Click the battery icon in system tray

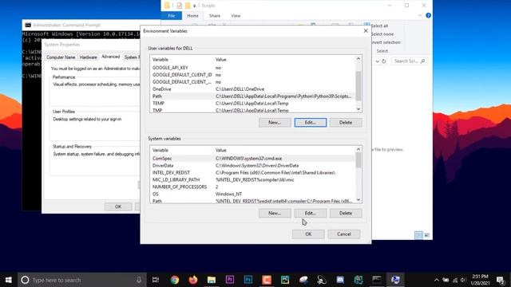[x=446, y=280]
